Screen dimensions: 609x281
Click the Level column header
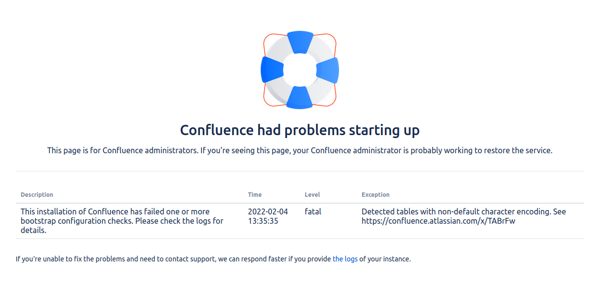tap(312, 195)
